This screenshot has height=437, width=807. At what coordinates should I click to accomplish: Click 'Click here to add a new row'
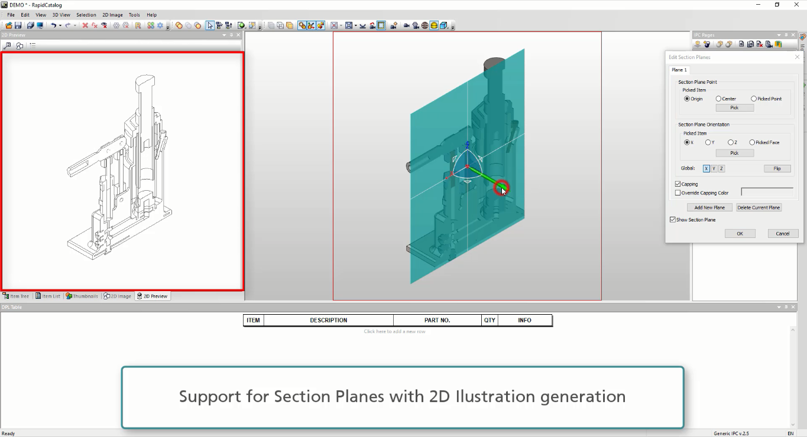(x=395, y=331)
